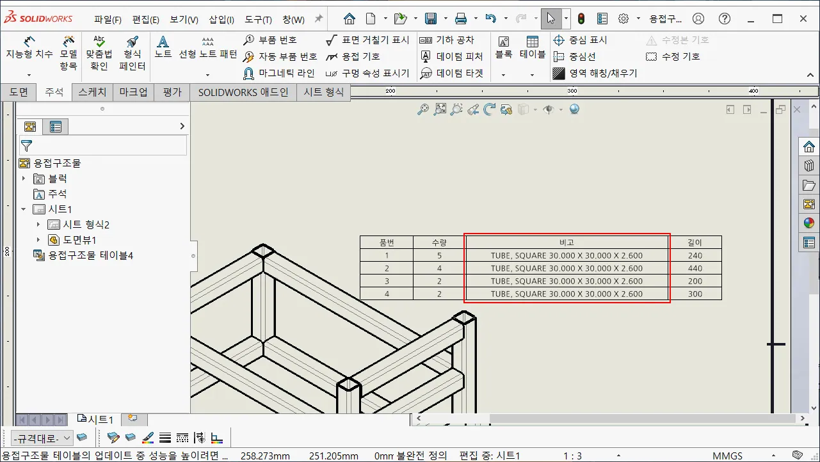
Task: Open the 파일(F) menu
Action: (108, 19)
